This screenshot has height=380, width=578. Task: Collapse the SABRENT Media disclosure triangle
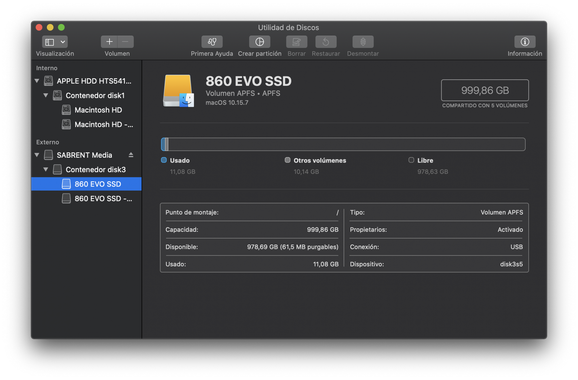37,155
